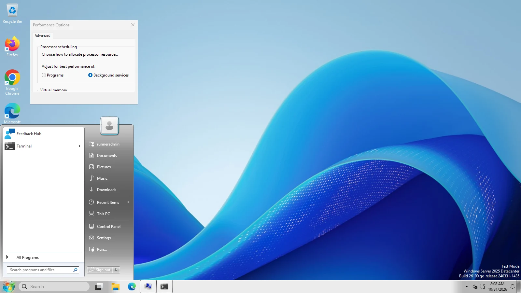Open Control Panel from start menu
Image resolution: width=521 pixels, height=293 pixels.
coord(109,227)
